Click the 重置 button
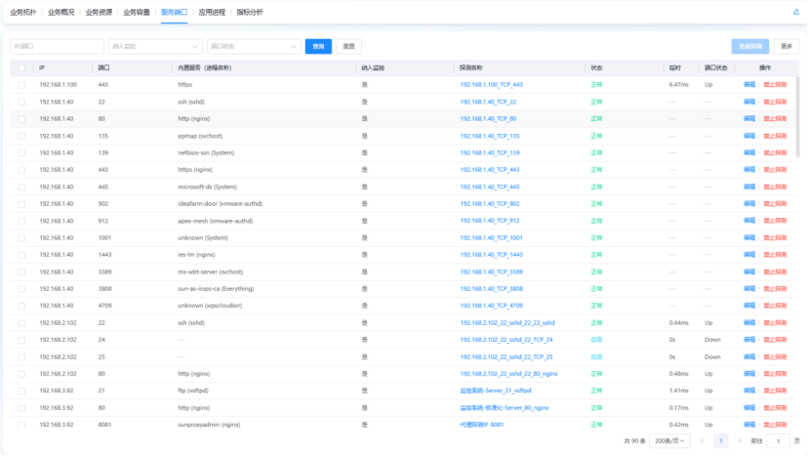The height and width of the screenshot is (456, 808). [348, 47]
